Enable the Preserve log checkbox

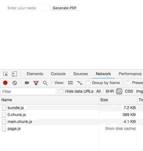click(128, 83)
